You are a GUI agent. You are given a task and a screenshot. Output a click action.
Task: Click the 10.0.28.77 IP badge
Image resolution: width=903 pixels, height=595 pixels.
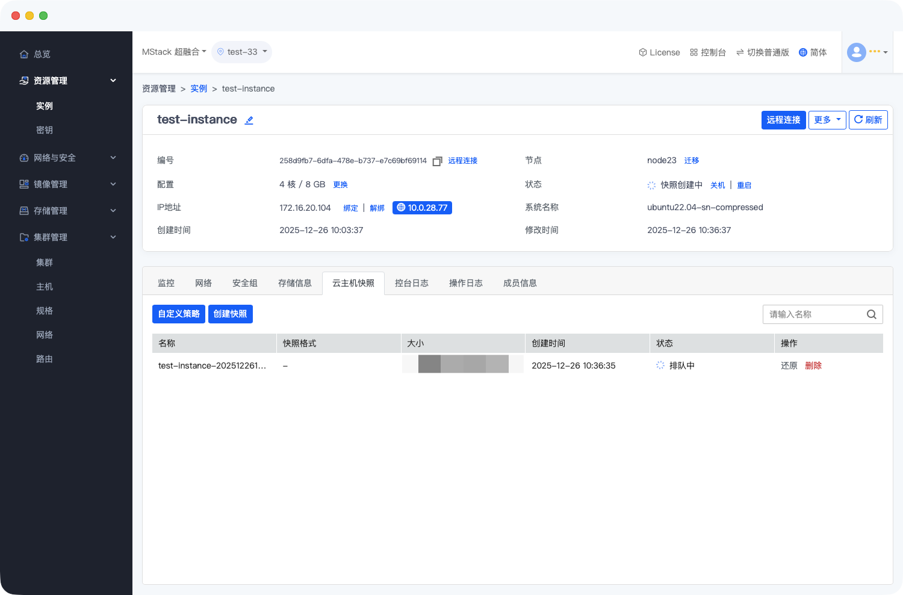pos(422,208)
